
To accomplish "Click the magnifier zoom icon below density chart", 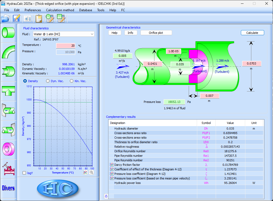I will (91, 172).
